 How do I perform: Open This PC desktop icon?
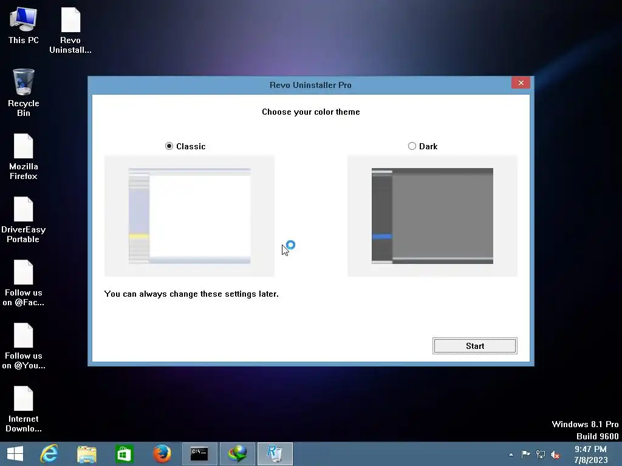(x=24, y=25)
